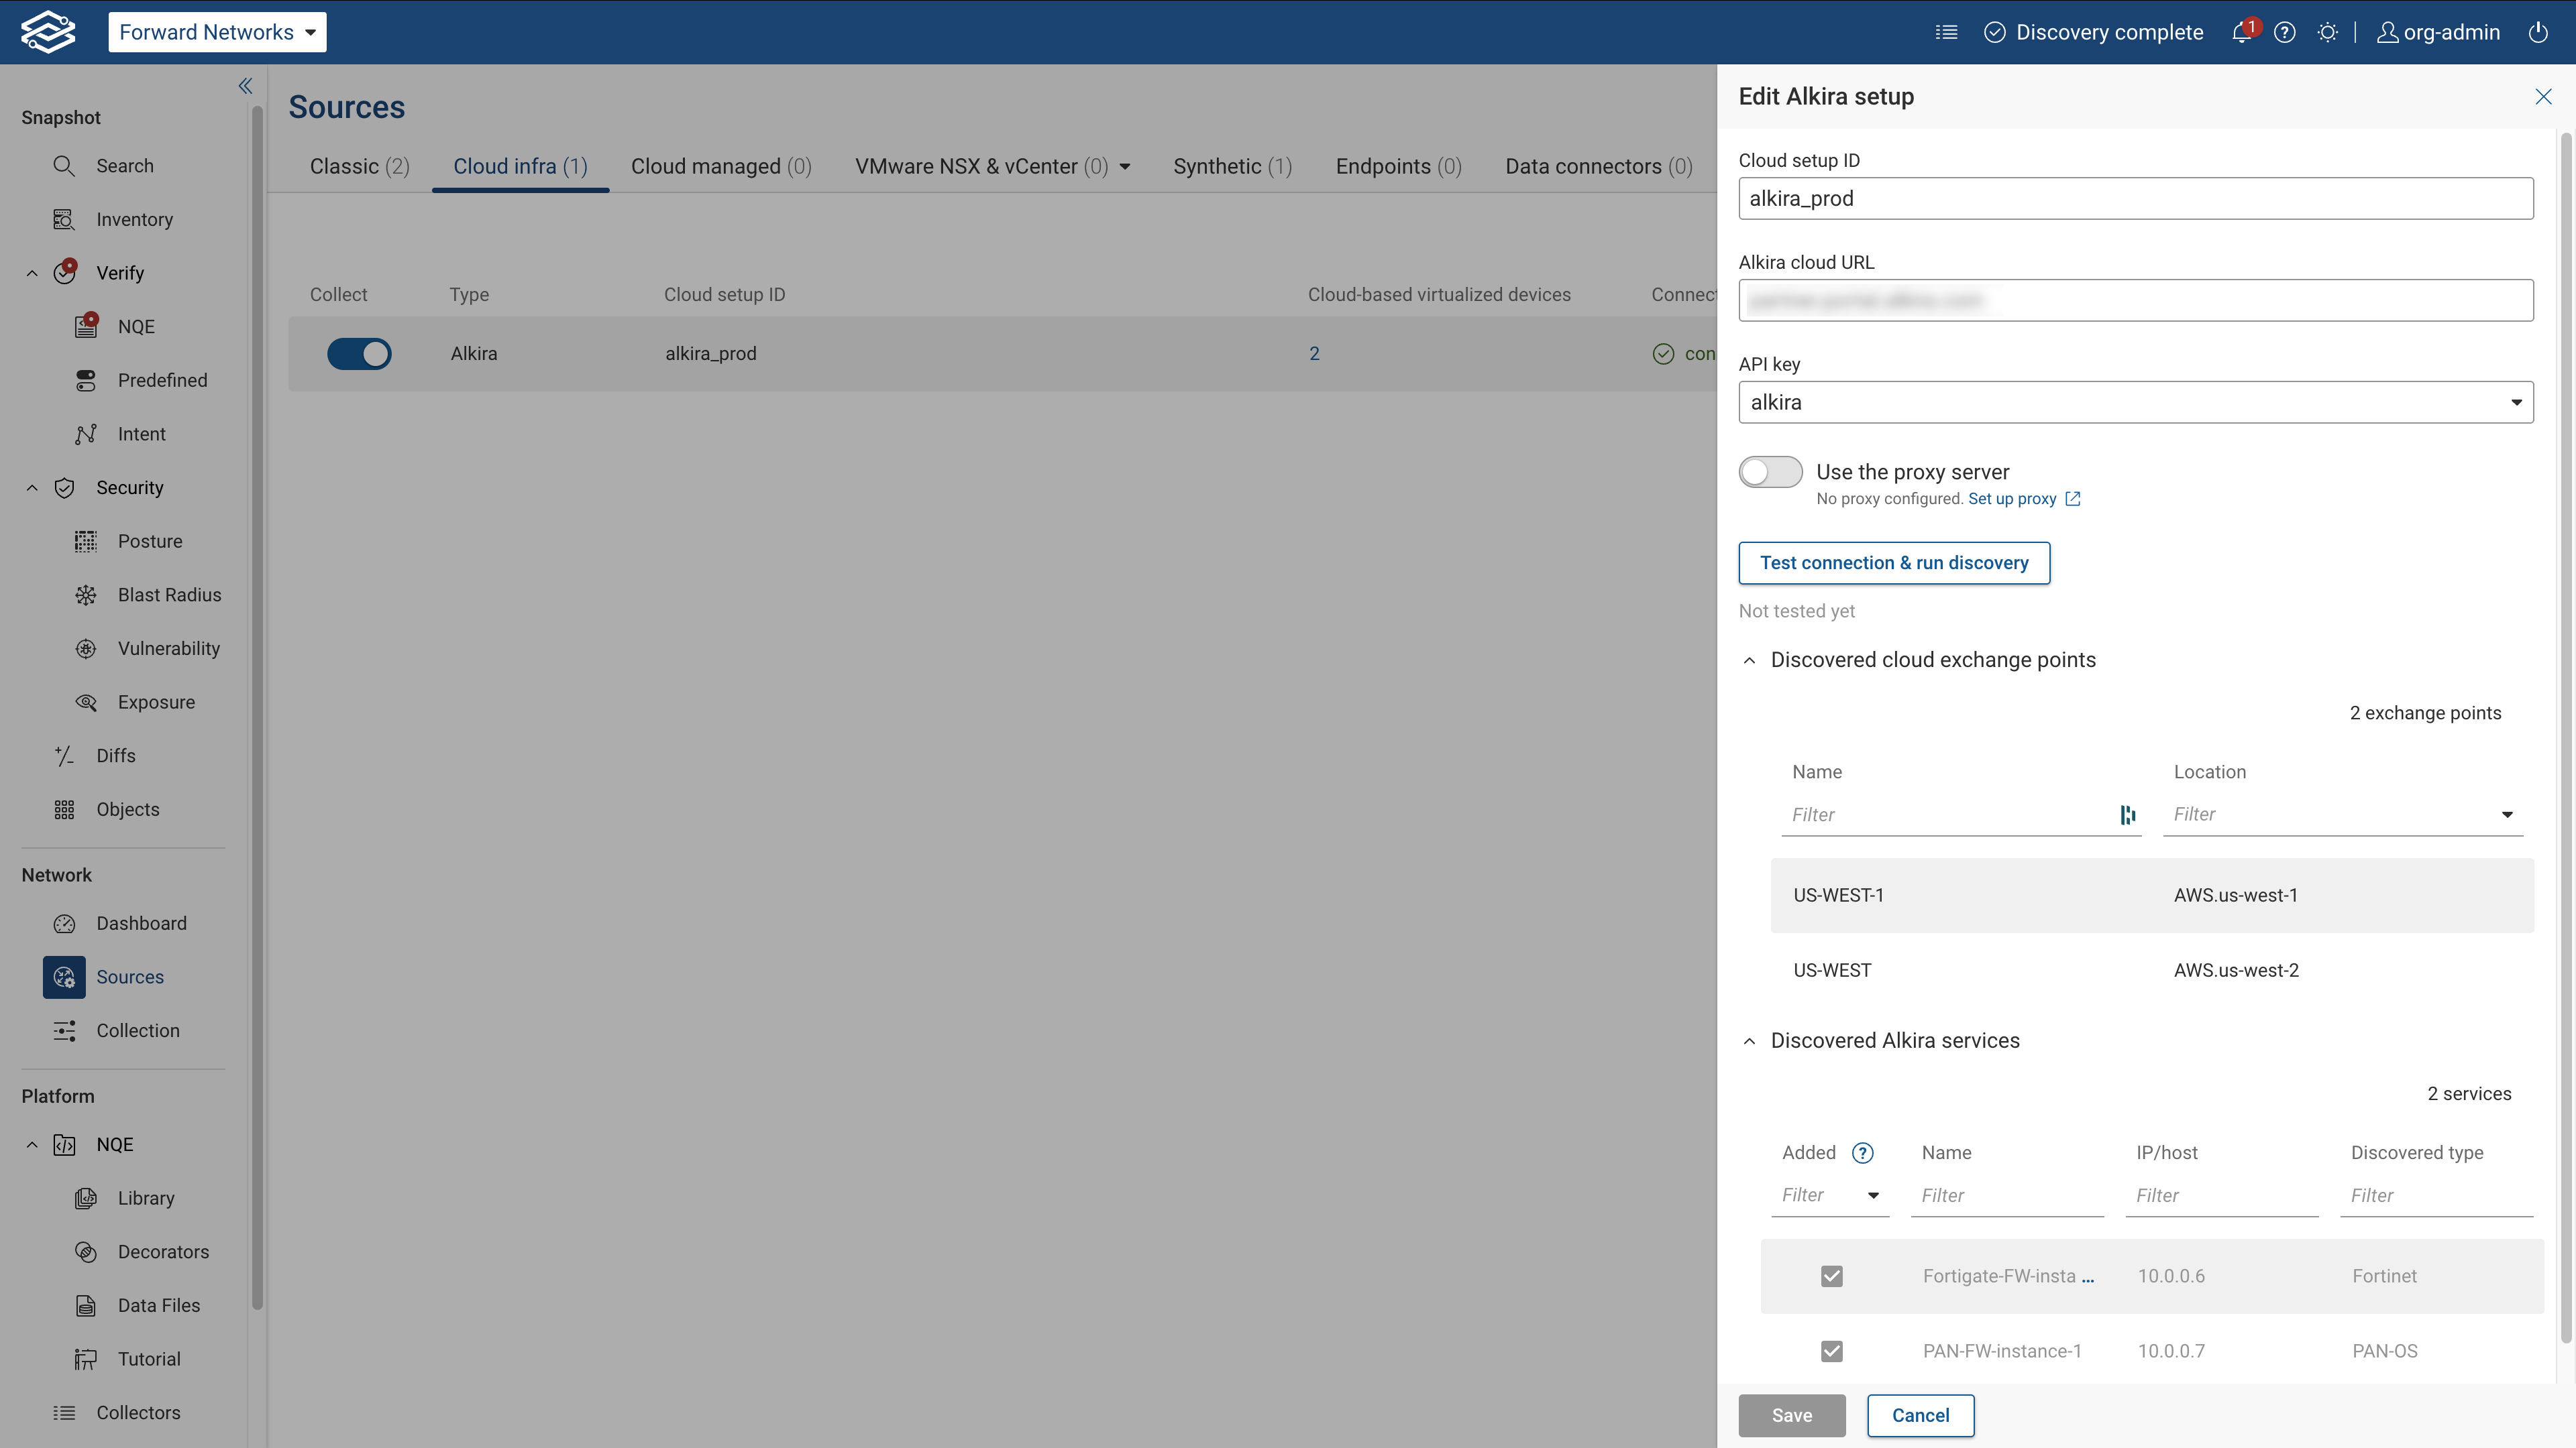Click the help question mark icon
This screenshot has width=2576, height=1448.
[x=2284, y=33]
